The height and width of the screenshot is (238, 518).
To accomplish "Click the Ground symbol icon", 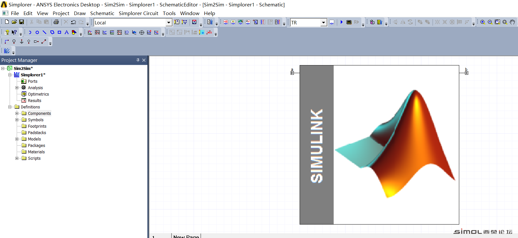I will coord(22,41).
